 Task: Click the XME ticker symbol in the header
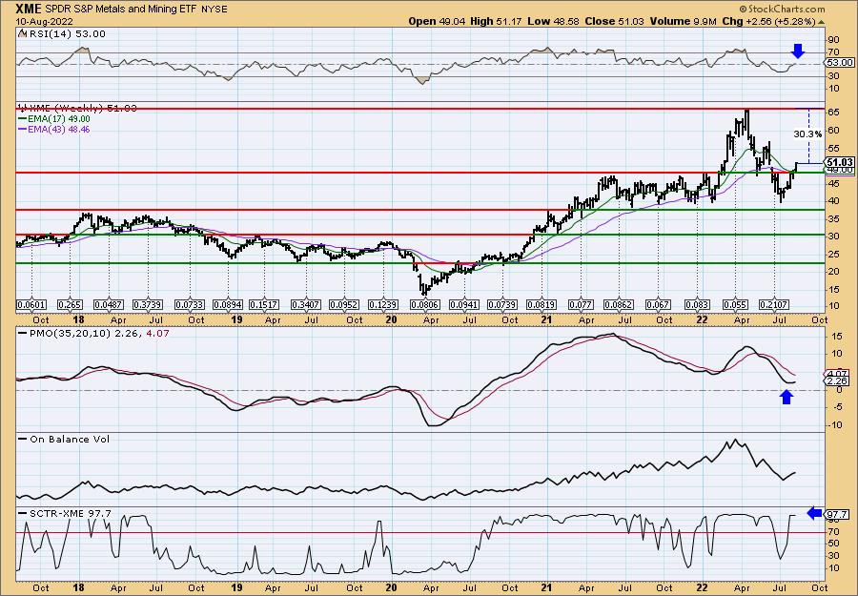click(29, 9)
